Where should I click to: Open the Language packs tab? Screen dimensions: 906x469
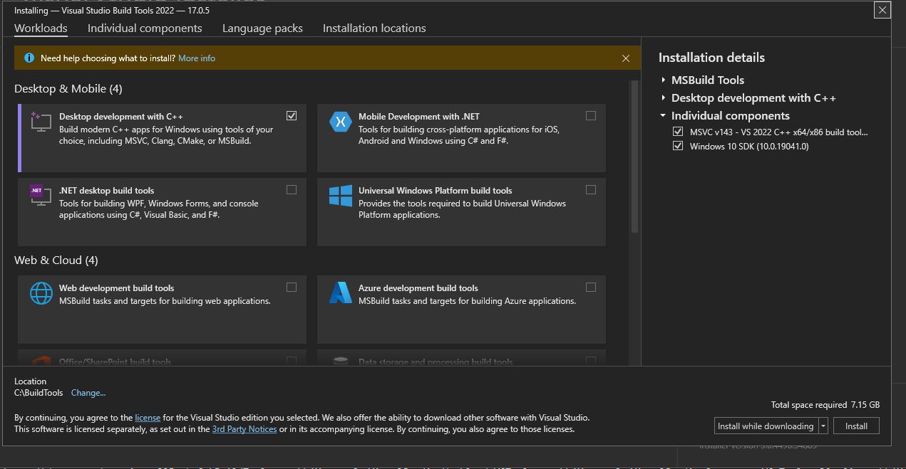coord(262,28)
